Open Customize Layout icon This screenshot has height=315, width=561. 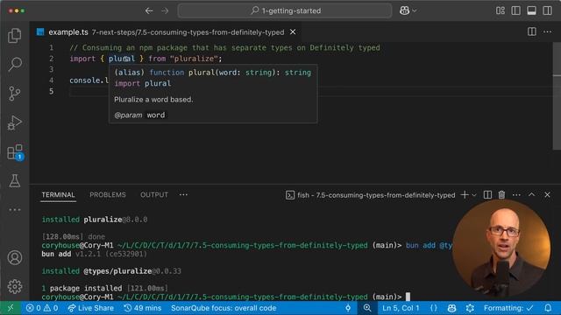pos(501,10)
